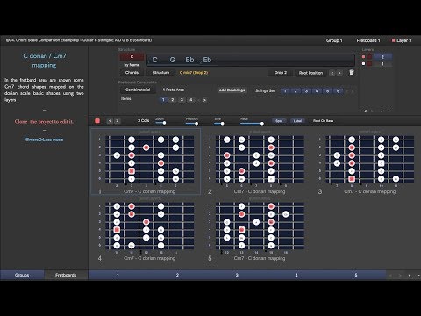Select the red record square in the fretboard toolbar
Viewport: 421px width, 316px height.
point(97,121)
